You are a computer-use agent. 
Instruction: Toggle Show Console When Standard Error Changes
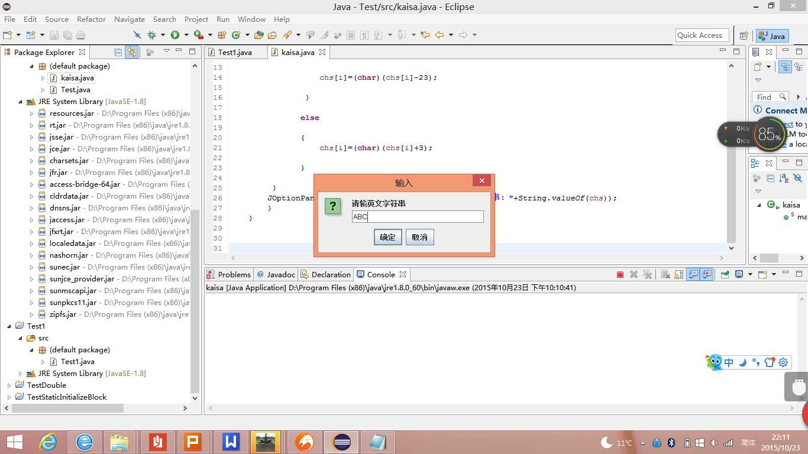click(707, 274)
